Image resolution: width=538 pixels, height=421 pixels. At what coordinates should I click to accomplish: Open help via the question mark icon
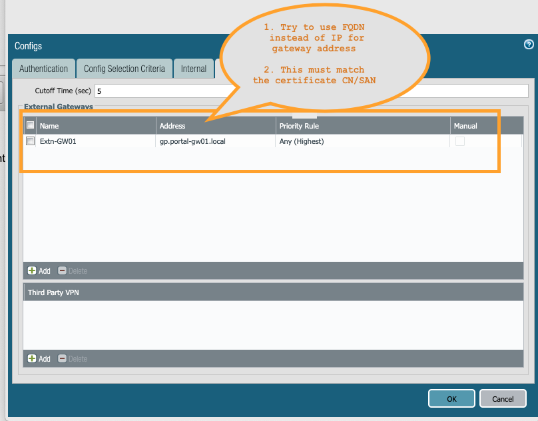(529, 44)
